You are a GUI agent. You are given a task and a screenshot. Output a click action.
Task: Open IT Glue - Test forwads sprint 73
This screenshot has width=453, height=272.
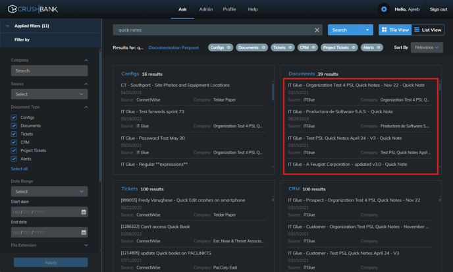pos(152,111)
